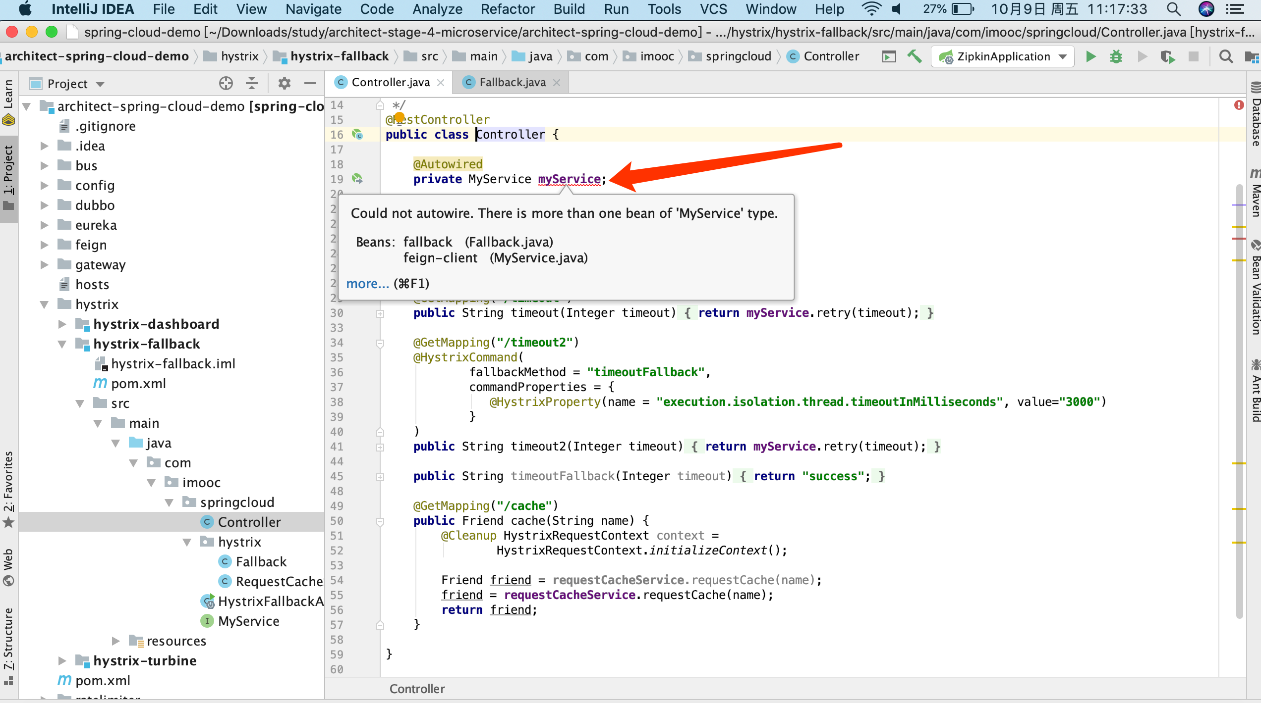Unfold timeout method at line 30
The image size is (1261, 703).
coord(380,313)
